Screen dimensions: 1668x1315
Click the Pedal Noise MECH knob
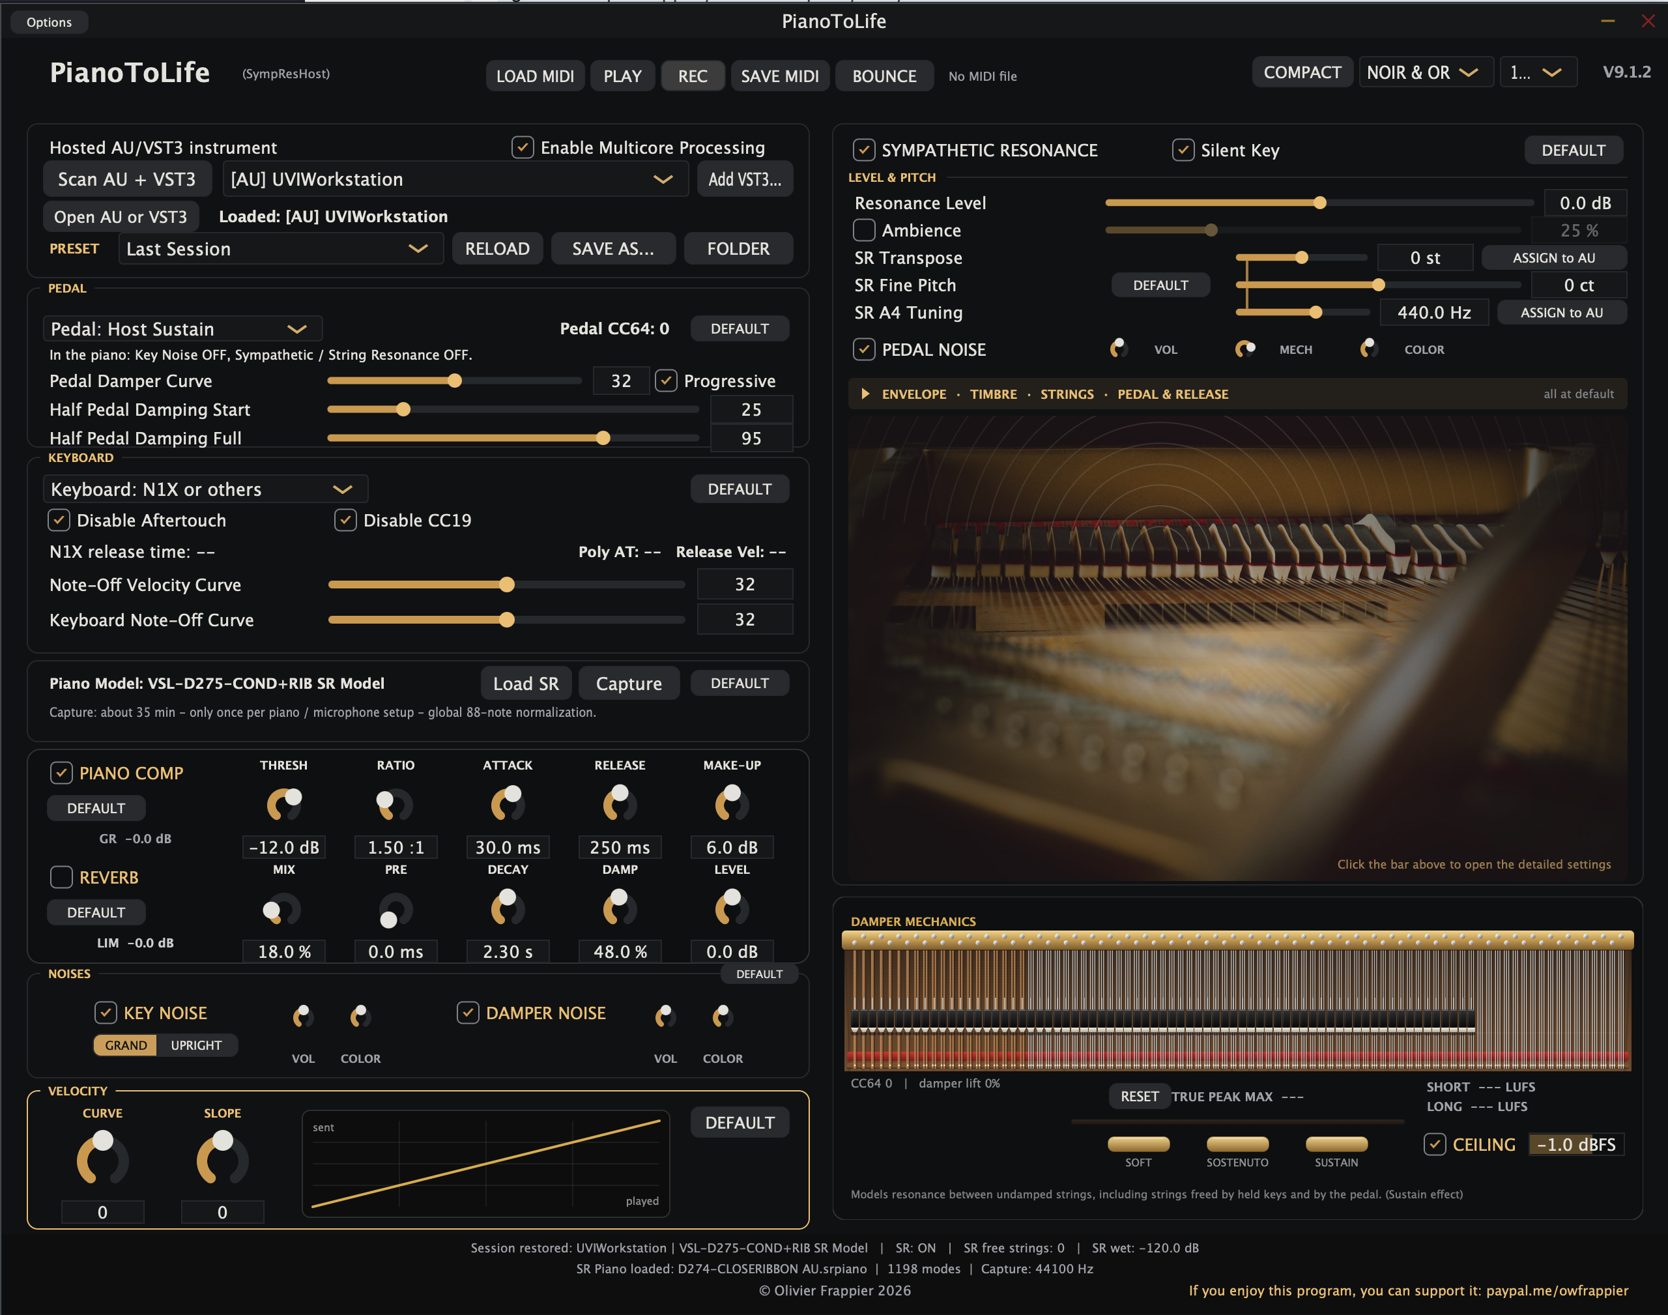coord(1245,349)
